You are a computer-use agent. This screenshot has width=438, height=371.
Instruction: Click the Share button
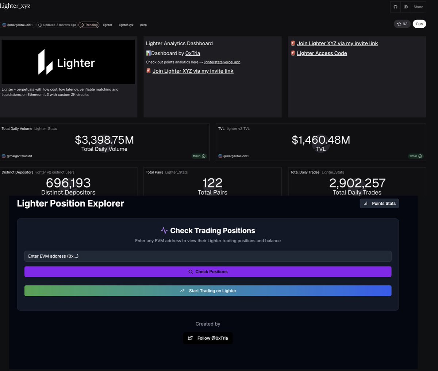[418, 7]
